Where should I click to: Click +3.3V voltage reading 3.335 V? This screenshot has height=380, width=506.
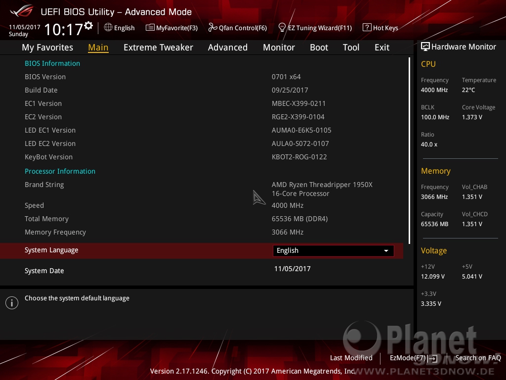[x=431, y=304]
